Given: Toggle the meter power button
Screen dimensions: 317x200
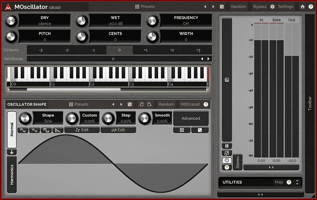Looking at the screenshot, I should [227, 160].
